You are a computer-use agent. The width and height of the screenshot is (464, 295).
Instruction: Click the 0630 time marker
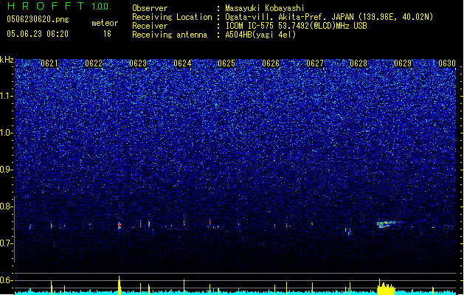[447, 63]
